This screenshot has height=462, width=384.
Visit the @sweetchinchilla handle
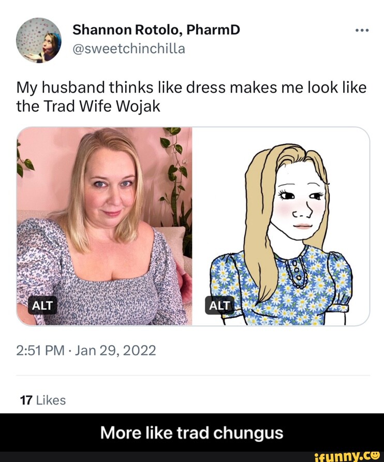pyautogui.click(x=129, y=49)
